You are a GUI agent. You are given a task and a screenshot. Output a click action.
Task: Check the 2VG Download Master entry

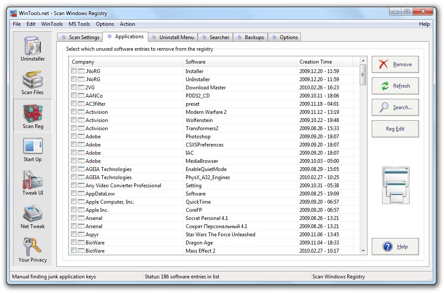point(74,87)
